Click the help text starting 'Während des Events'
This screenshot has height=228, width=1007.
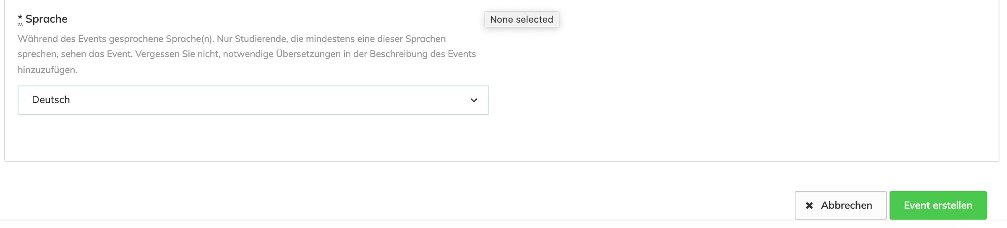232,39
